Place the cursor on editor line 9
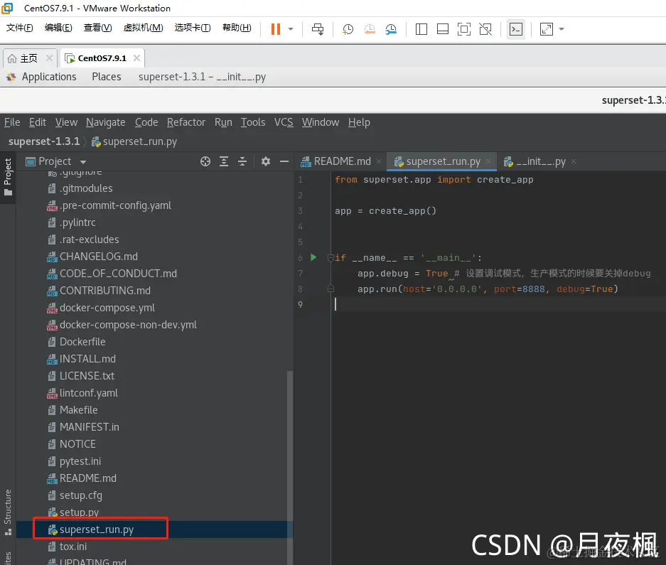666x565 pixels. [x=497, y=304]
